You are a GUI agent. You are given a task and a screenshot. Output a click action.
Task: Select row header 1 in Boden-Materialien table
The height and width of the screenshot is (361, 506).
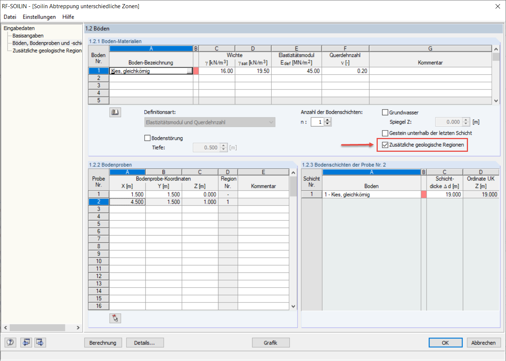pos(99,71)
